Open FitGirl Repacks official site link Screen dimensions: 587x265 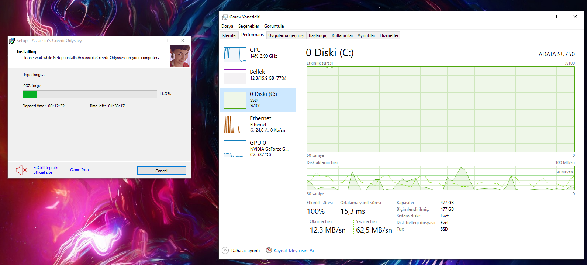pos(46,170)
